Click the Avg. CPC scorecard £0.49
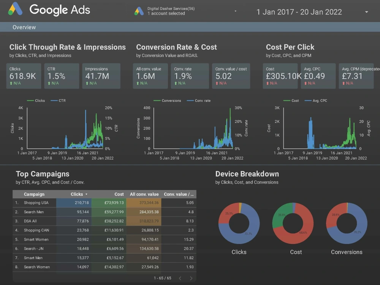The height and width of the screenshot is (285, 380). pyautogui.click(x=318, y=76)
